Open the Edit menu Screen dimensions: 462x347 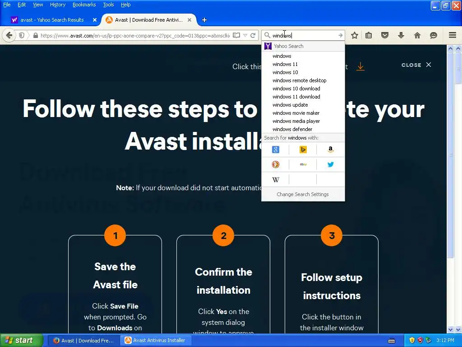22,5
